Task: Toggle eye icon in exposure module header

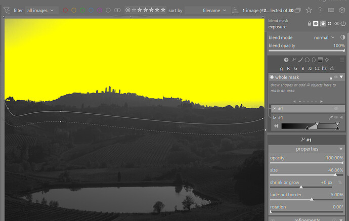Action: tap(336, 24)
